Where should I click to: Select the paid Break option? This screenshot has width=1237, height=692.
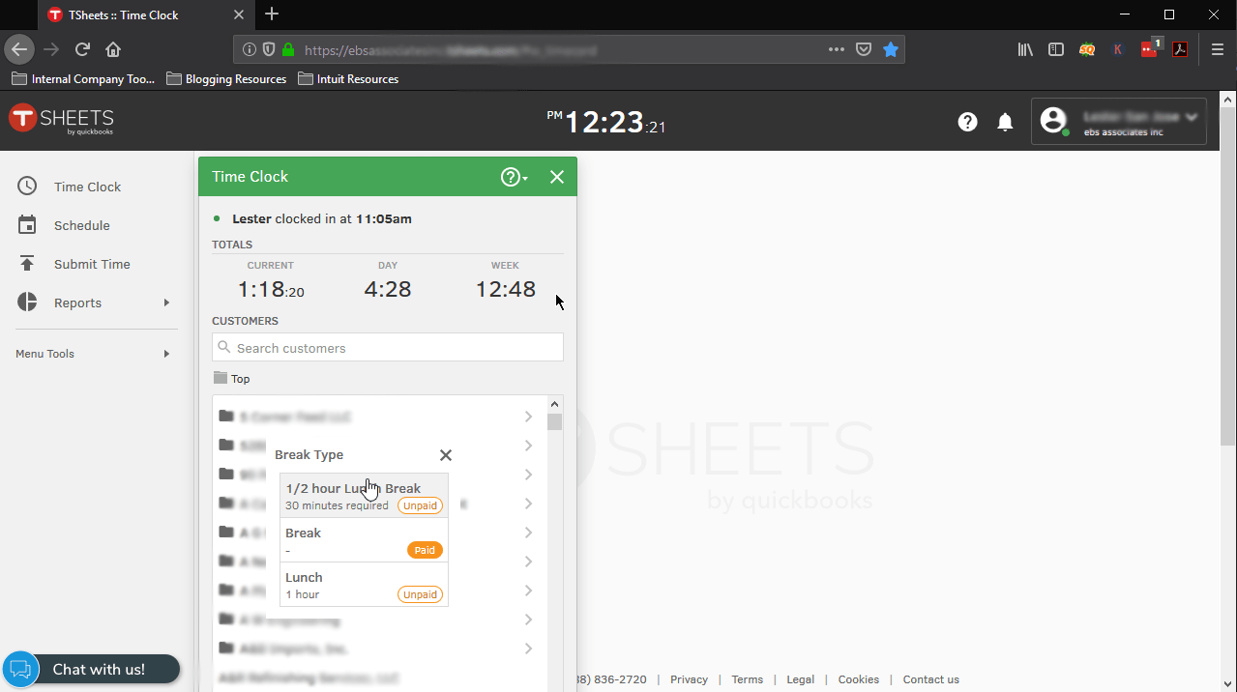[364, 540]
